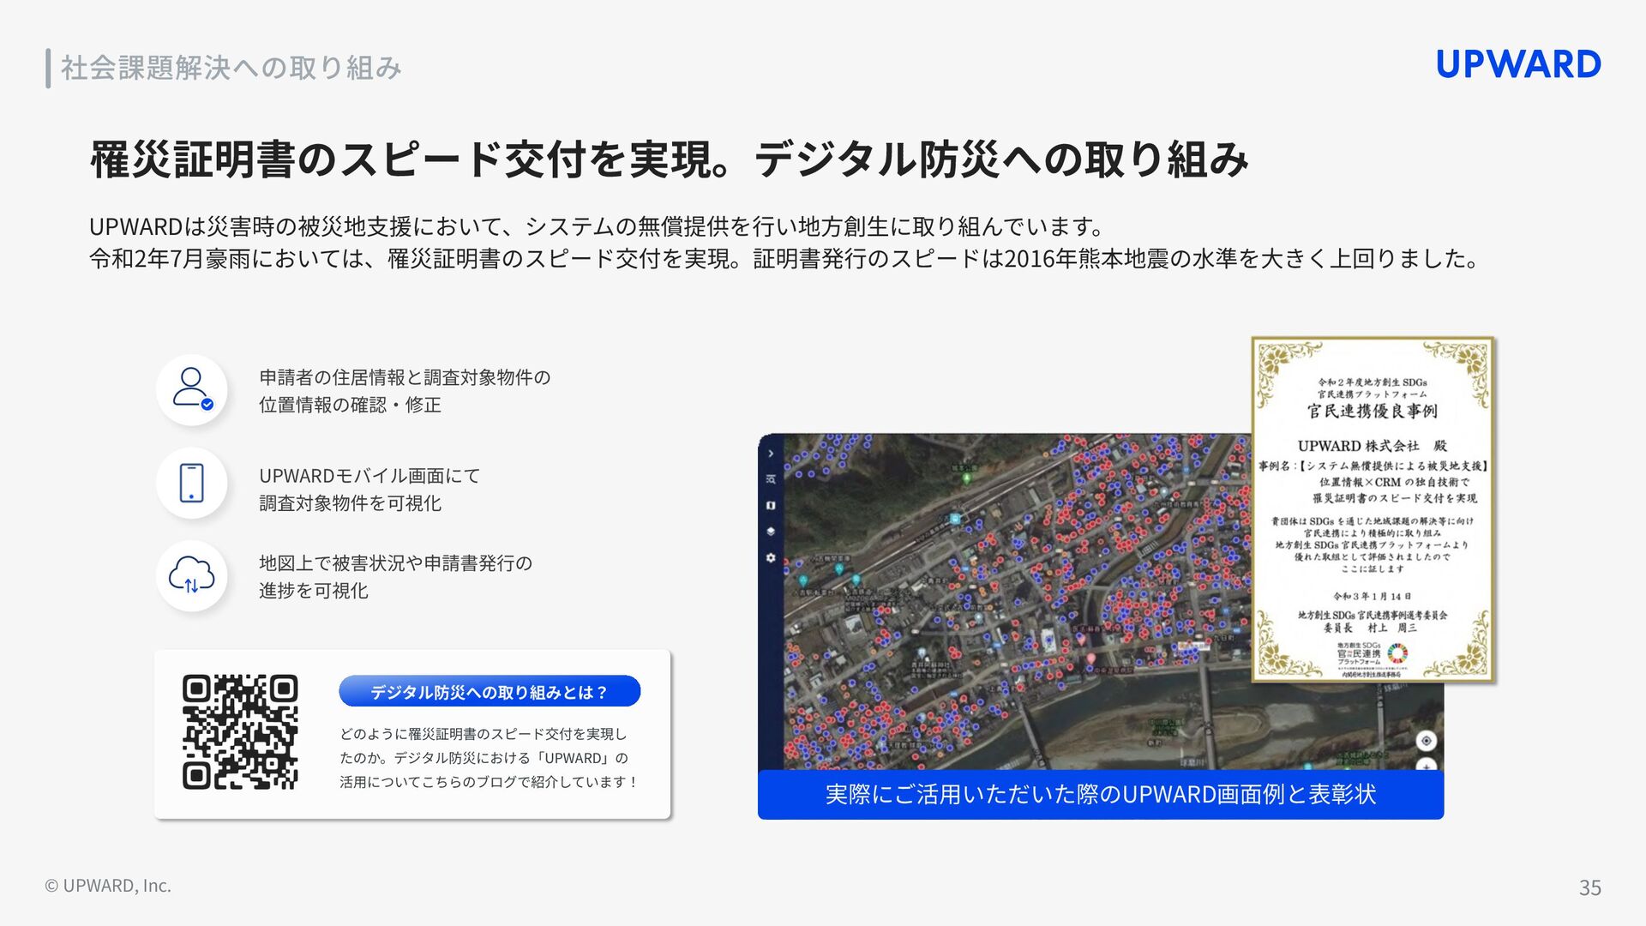The width and height of the screenshot is (1646, 926).
Task: Expand the map sidebar chevron arrow
Action: [771, 454]
